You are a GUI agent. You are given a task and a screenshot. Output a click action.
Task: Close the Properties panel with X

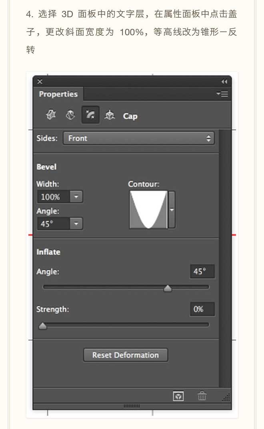[x=40, y=81]
